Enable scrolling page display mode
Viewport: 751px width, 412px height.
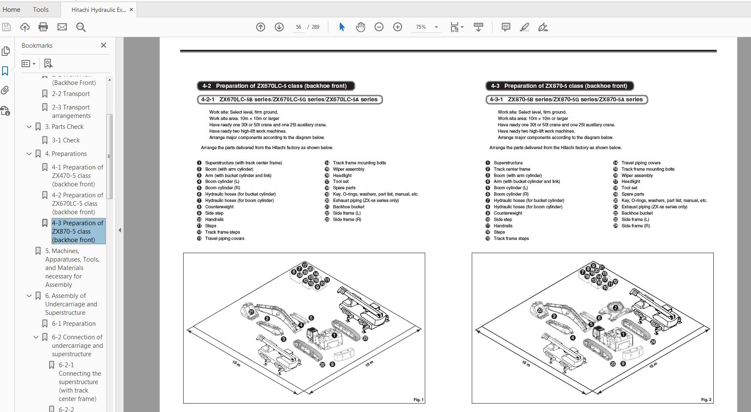pyautogui.click(x=478, y=27)
